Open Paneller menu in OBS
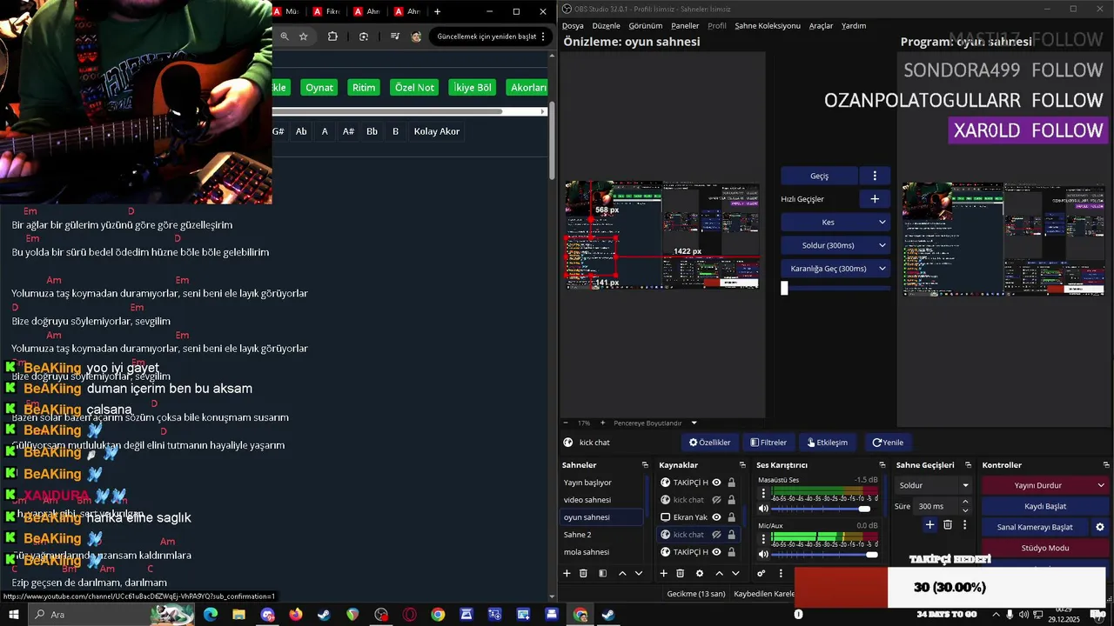Screen dimensions: 1114x626 tap(685, 26)
